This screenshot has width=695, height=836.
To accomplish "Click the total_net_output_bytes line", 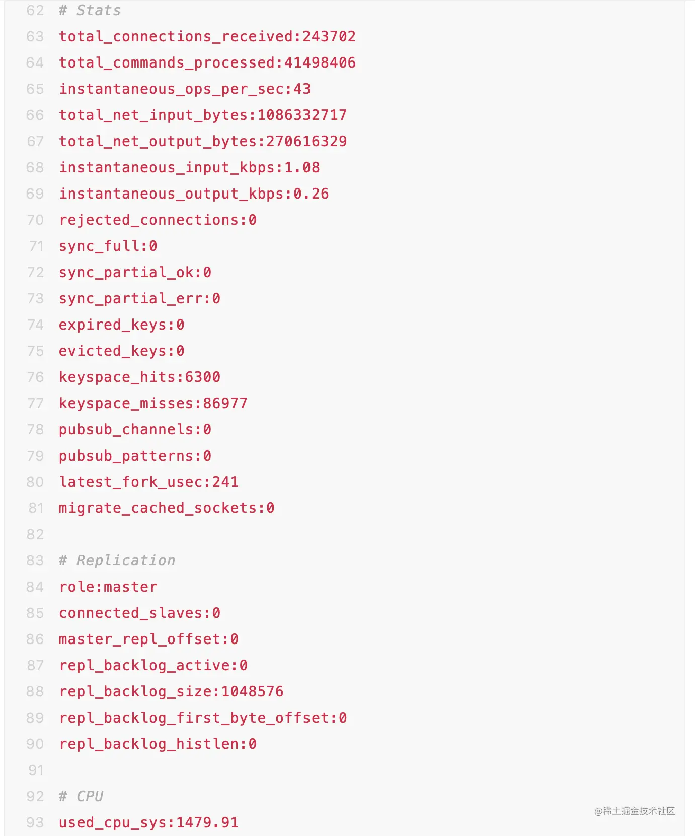I will (203, 142).
